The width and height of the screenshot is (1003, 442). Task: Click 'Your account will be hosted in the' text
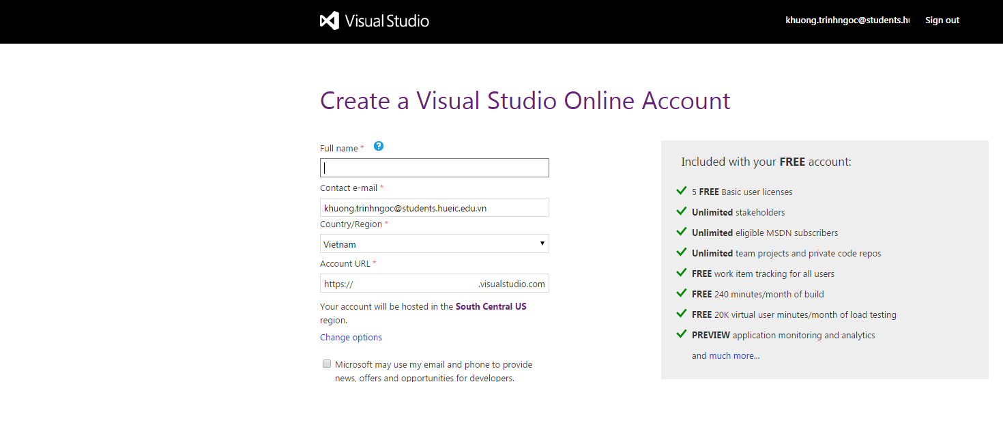click(386, 307)
